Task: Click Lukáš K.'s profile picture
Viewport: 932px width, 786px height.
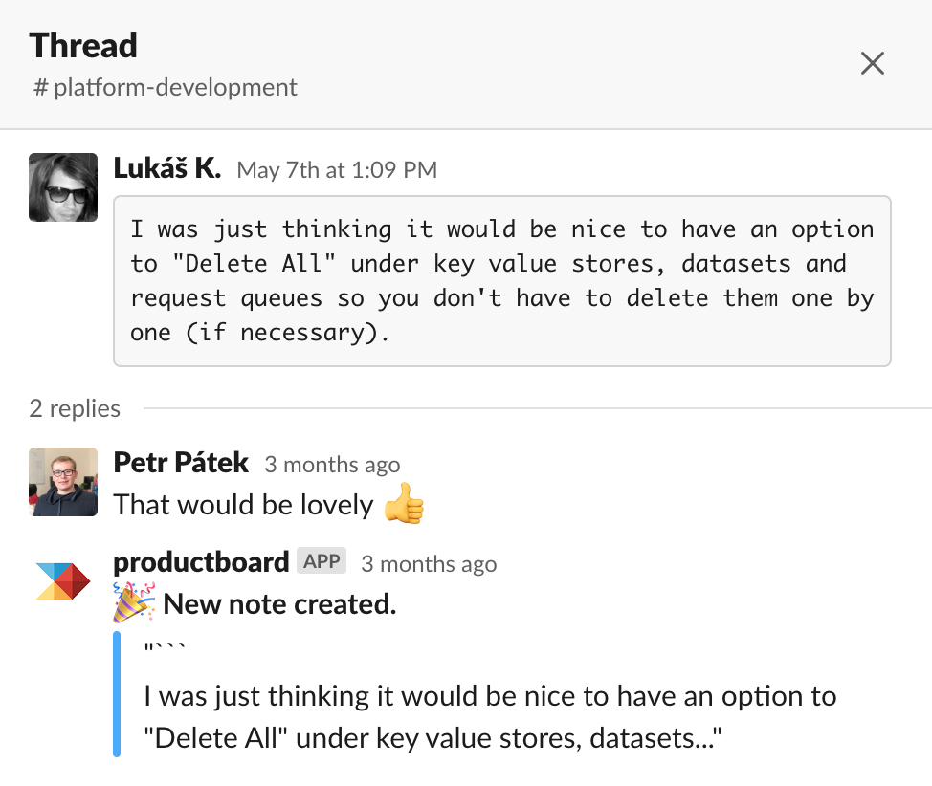Action: click(x=62, y=186)
